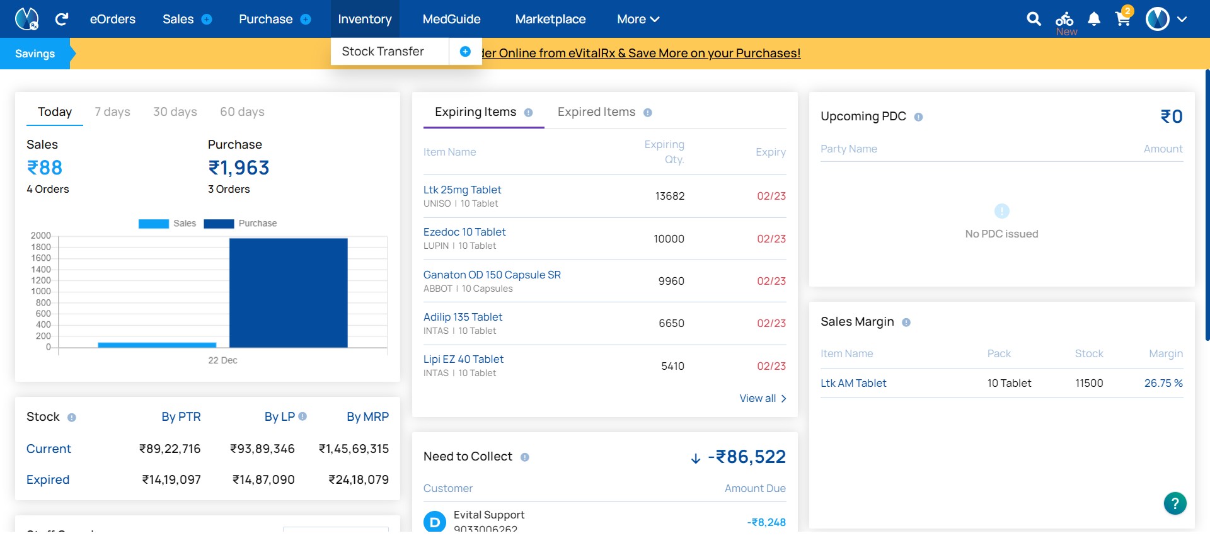Expand the profile account dropdown arrow
1210x538 pixels.
[1182, 20]
